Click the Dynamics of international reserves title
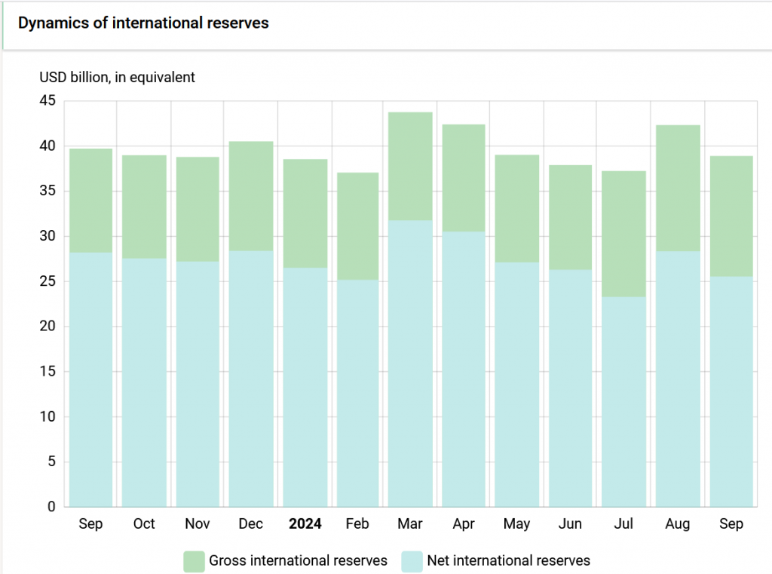Image resolution: width=772 pixels, height=574 pixels. pos(143,23)
